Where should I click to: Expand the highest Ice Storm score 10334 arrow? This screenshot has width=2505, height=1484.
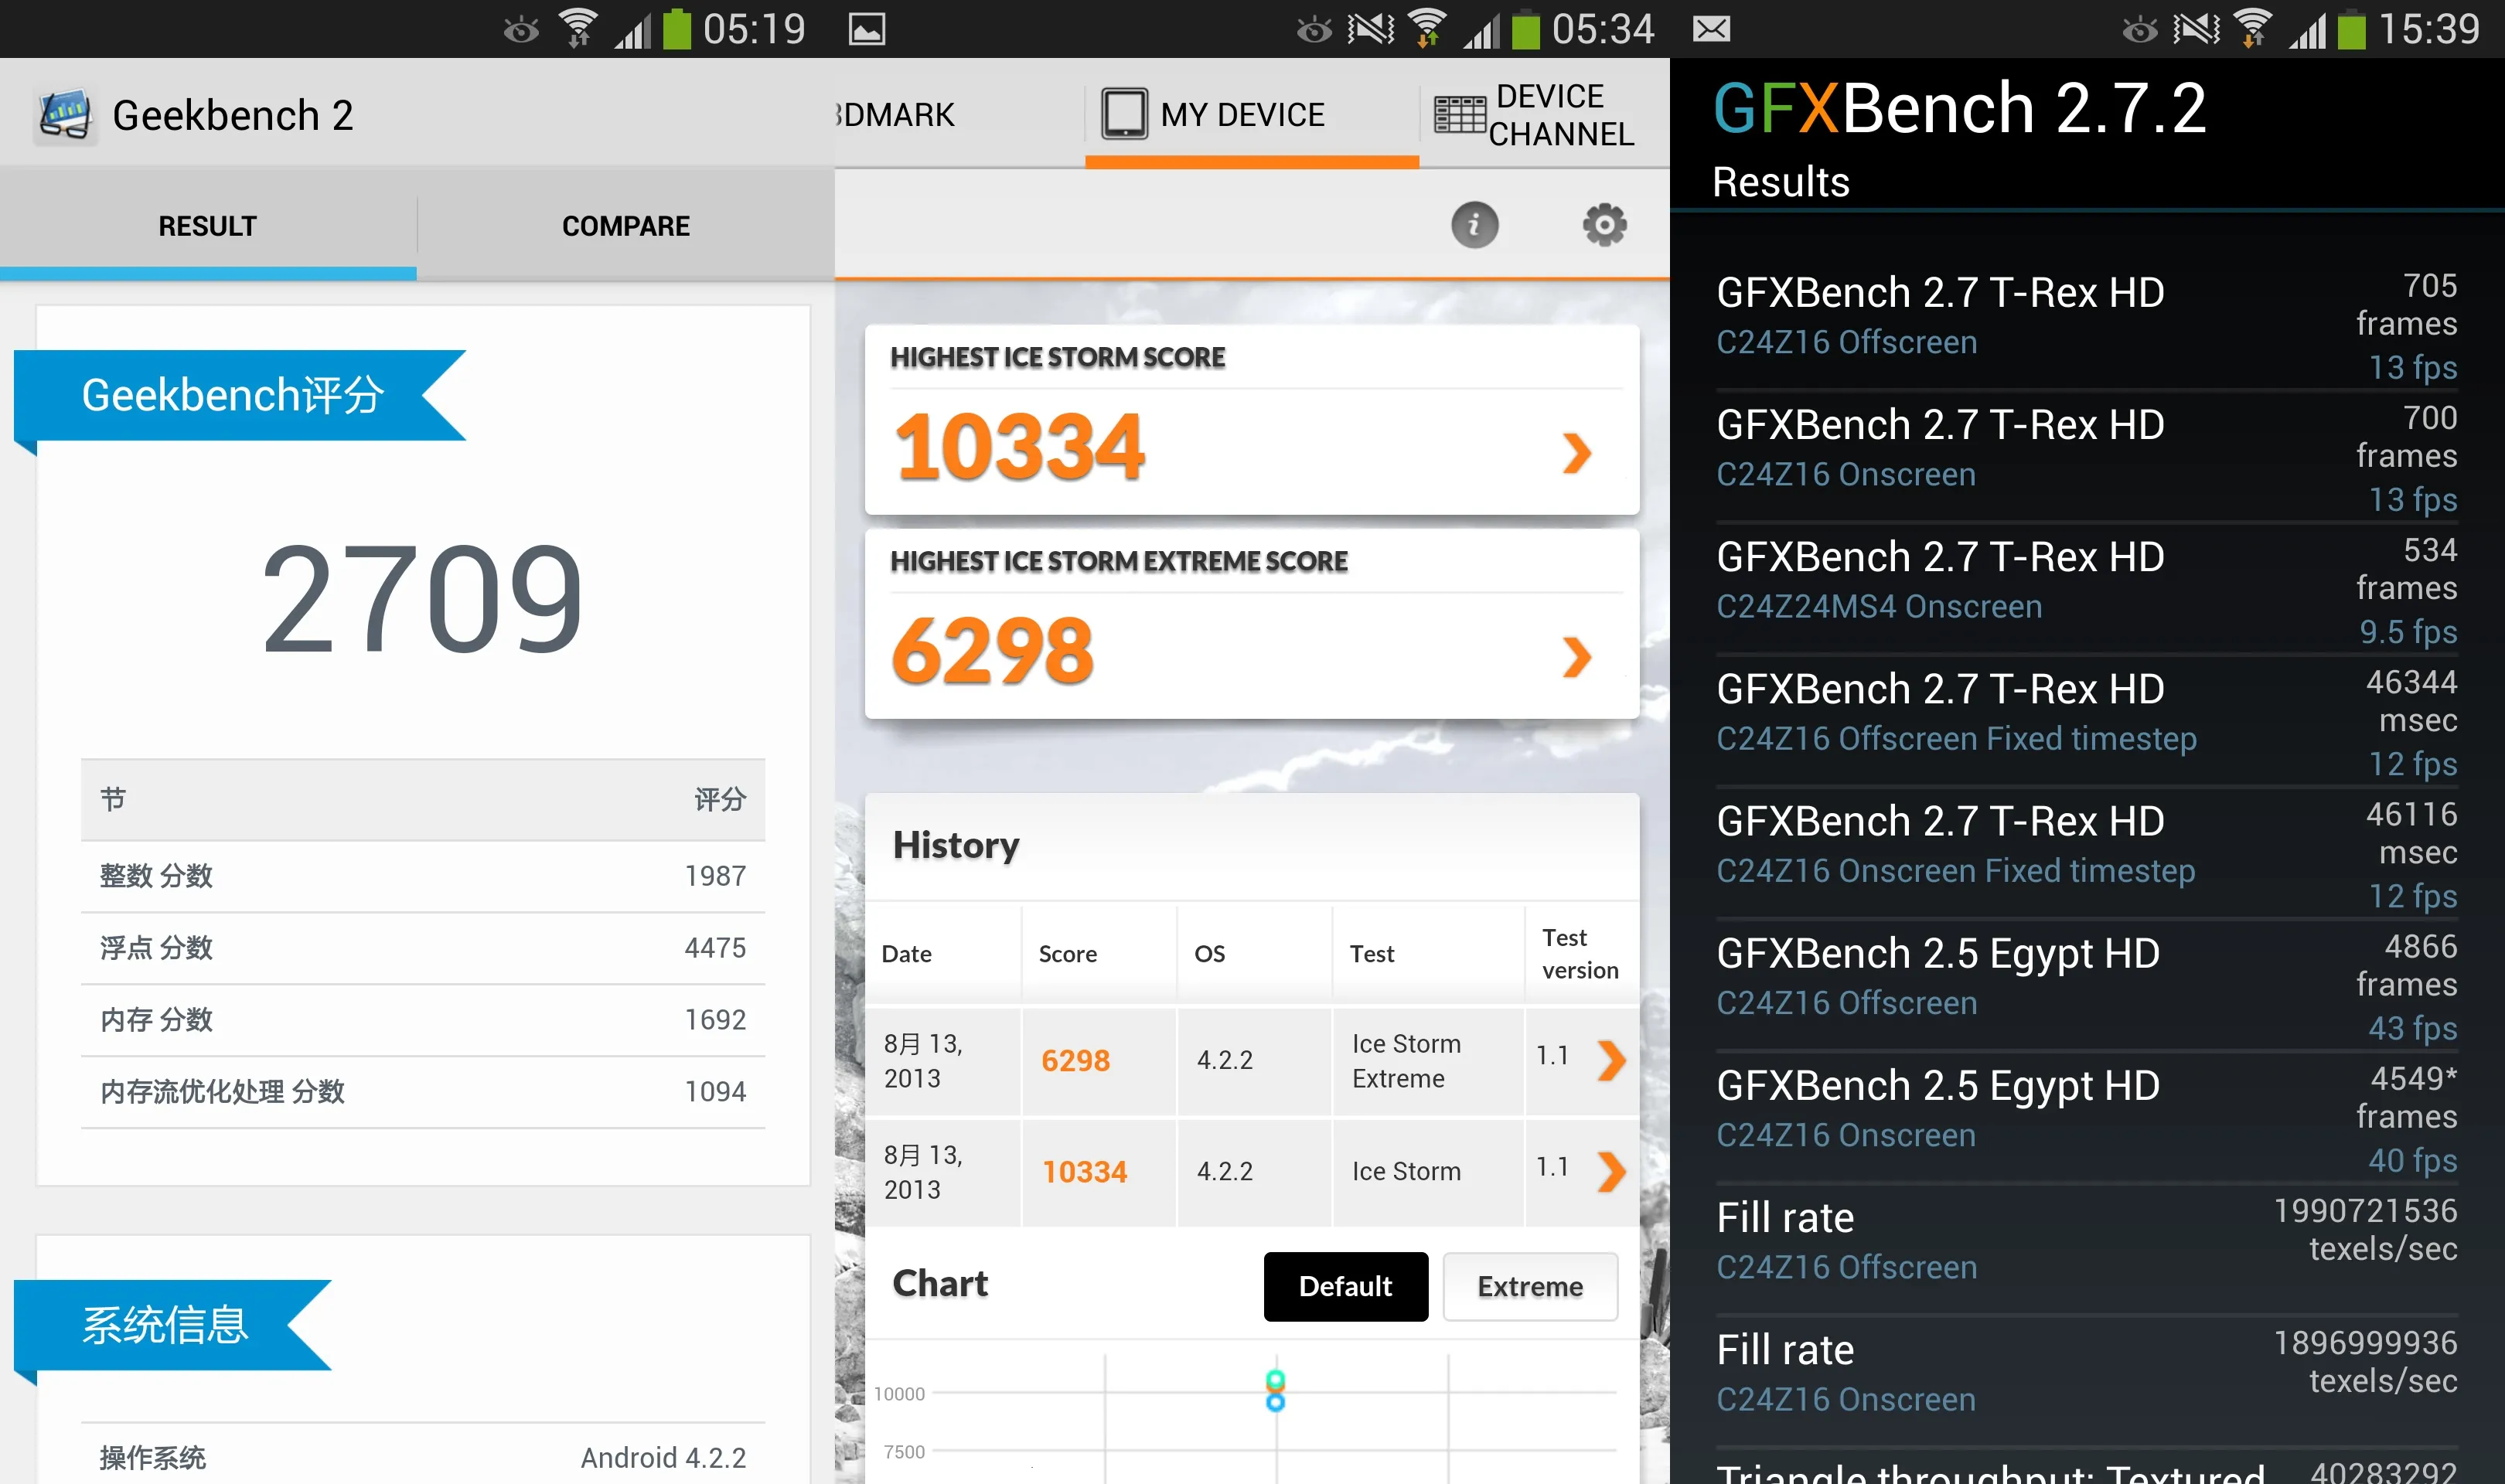click(1577, 453)
